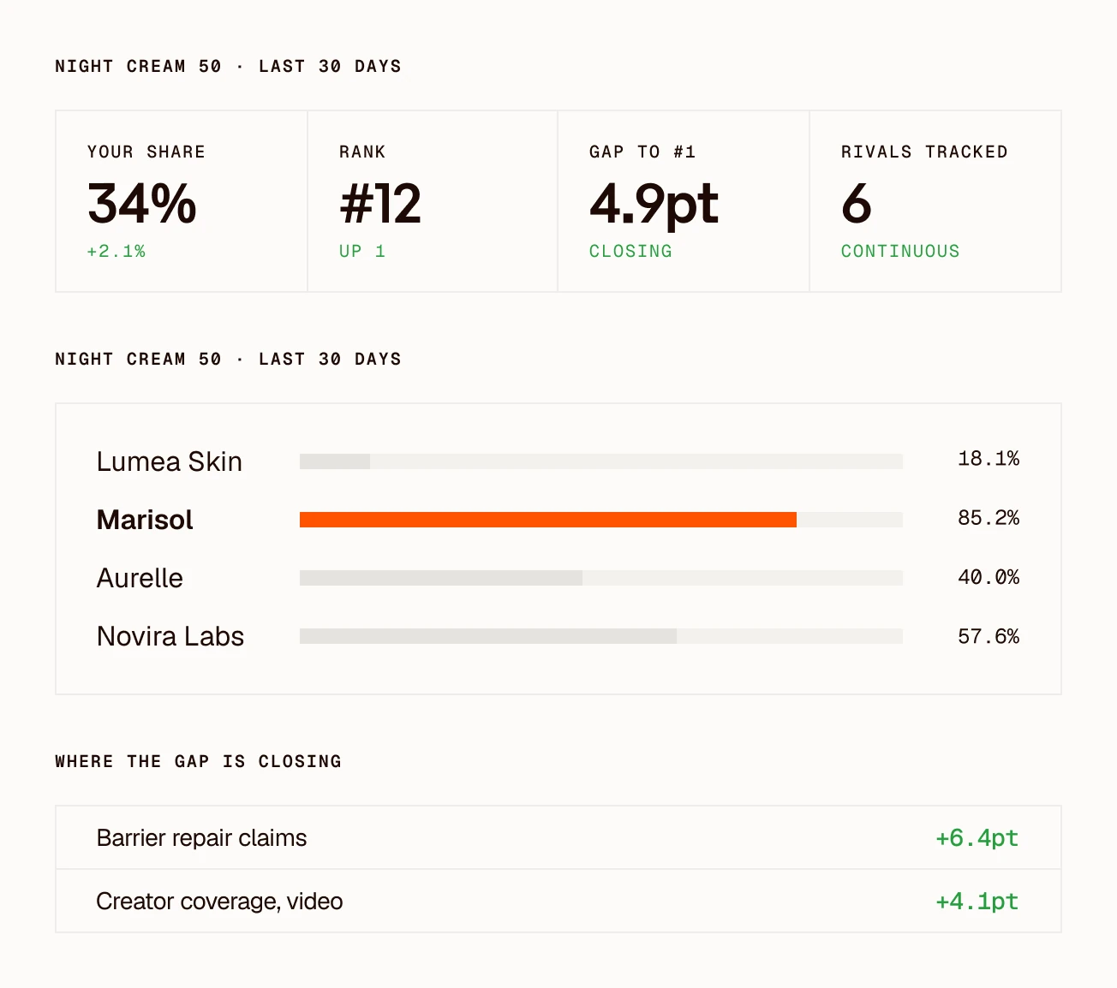Click the "WHERE THE GAP IS CLOSING" heading
This screenshot has height=988, width=1117.
[198, 761]
